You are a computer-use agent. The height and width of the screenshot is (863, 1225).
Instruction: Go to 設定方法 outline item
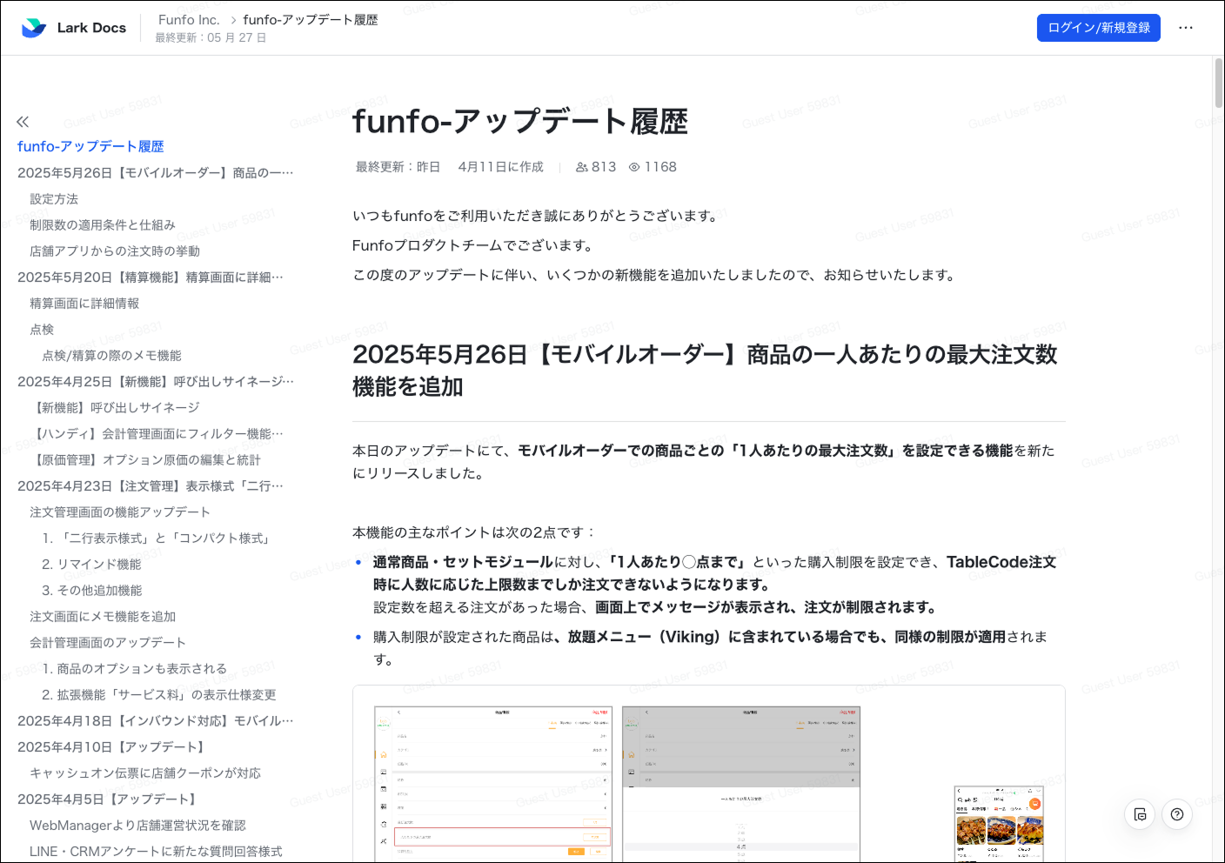tap(54, 198)
